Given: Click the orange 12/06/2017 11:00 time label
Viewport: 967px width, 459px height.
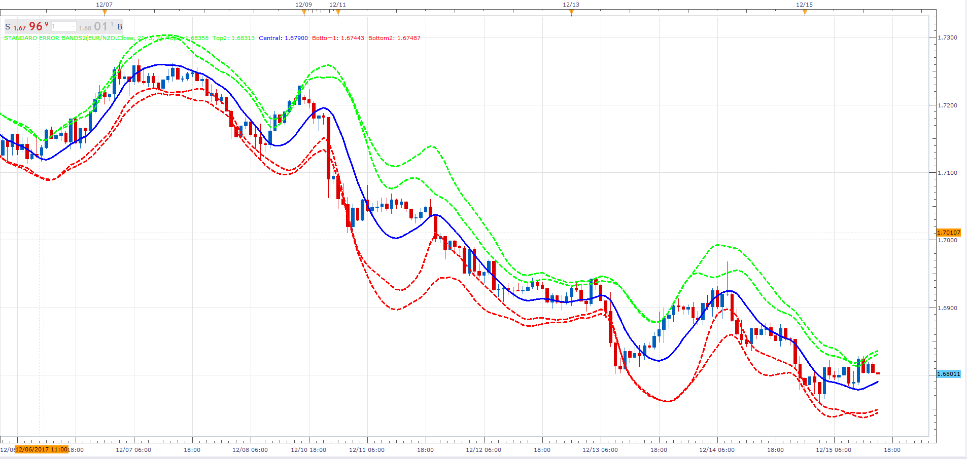Looking at the screenshot, I should coord(42,449).
